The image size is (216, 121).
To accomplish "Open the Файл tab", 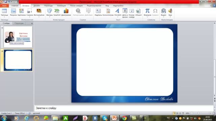I will (x=4, y=6).
